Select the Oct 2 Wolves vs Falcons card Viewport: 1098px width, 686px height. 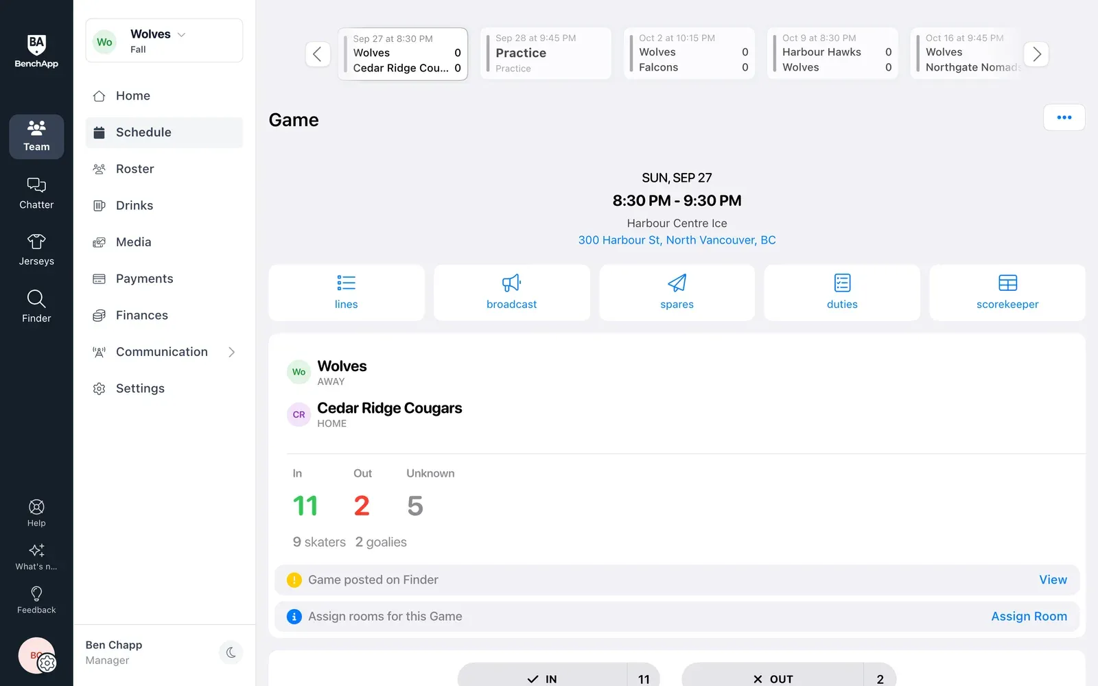pyautogui.click(x=689, y=54)
